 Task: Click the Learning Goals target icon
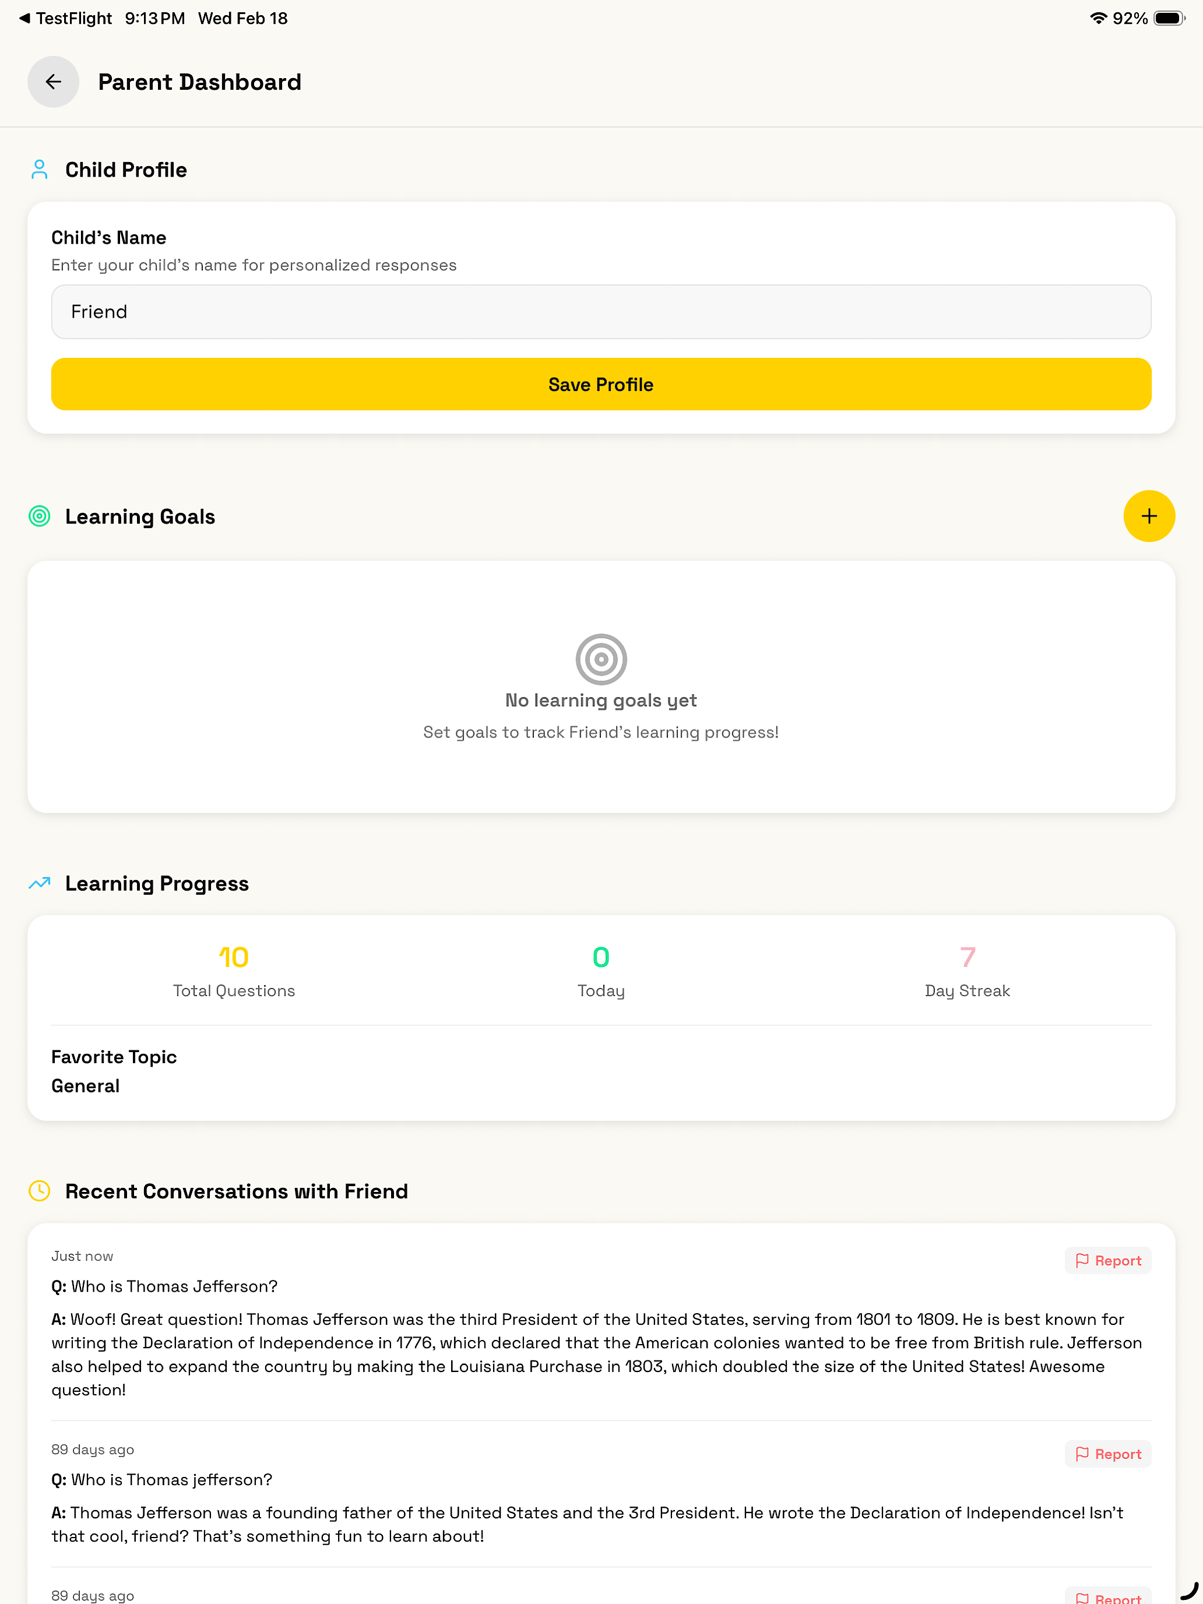(x=39, y=516)
